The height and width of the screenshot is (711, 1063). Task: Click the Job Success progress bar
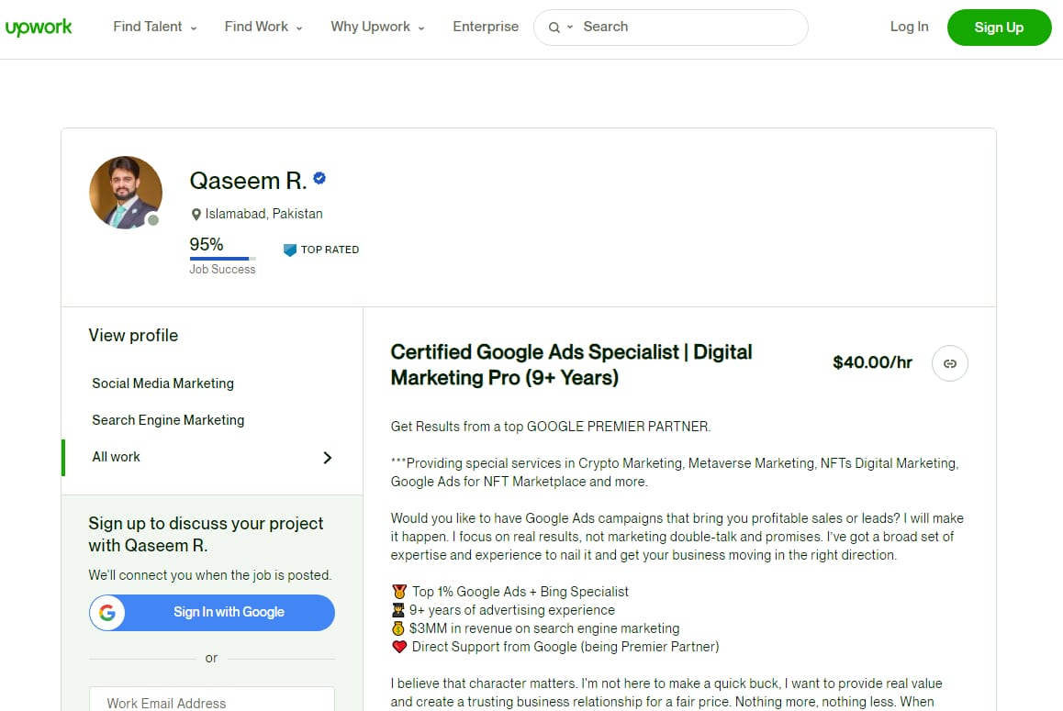(x=221, y=258)
